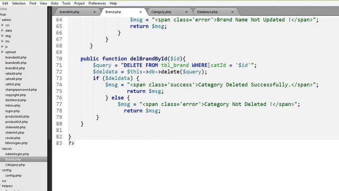Image resolution: width=339 pixels, height=191 pixels.
Task: Open config.php in sidebar
Action: (13, 176)
